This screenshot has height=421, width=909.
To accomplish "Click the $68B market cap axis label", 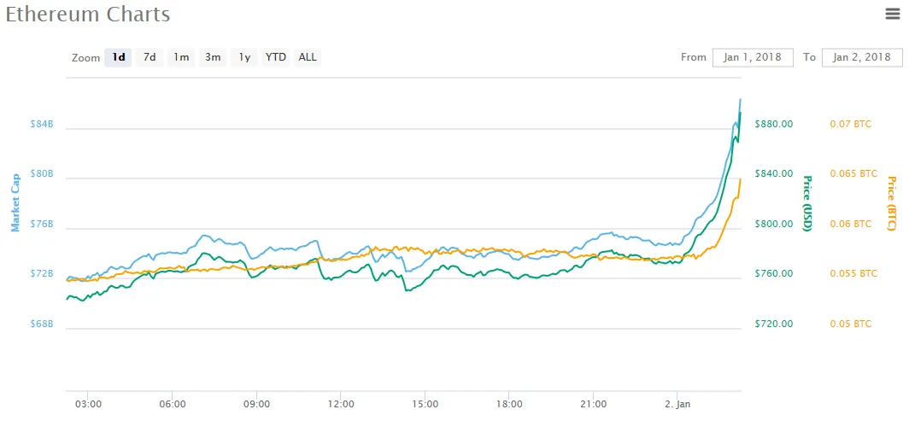I will pos(42,324).
